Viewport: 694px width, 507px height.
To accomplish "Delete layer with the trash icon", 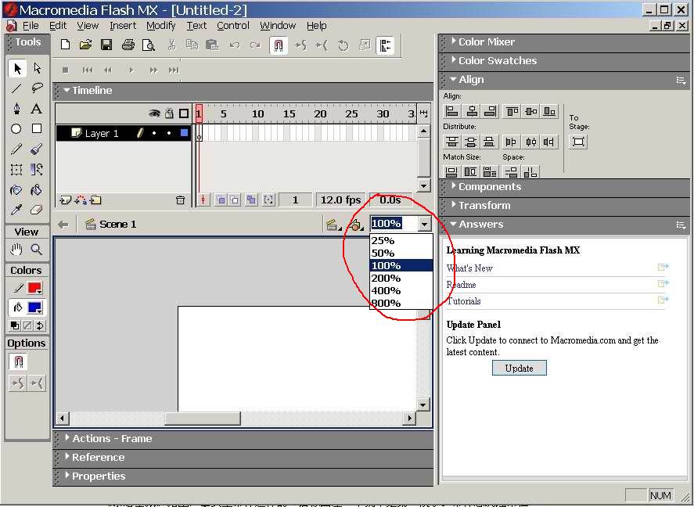I will pos(180,200).
